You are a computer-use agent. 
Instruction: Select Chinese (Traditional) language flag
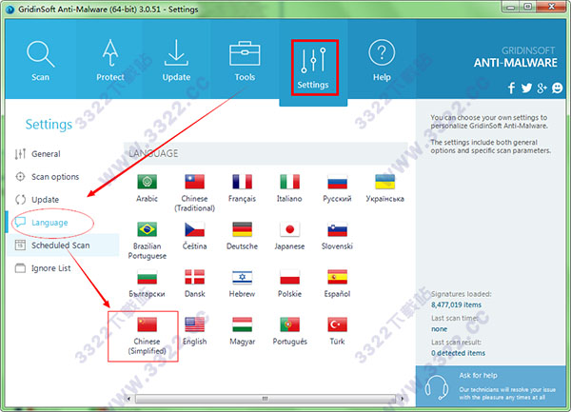(x=194, y=182)
